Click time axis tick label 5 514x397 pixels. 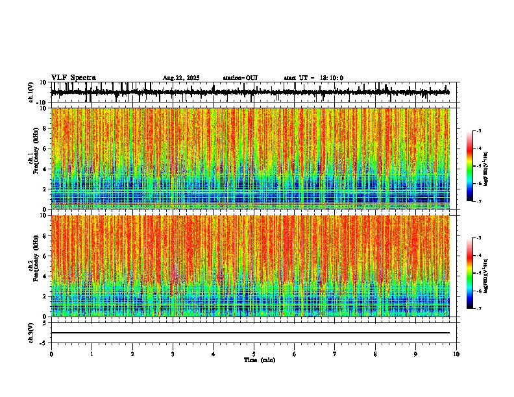pyautogui.click(x=254, y=354)
